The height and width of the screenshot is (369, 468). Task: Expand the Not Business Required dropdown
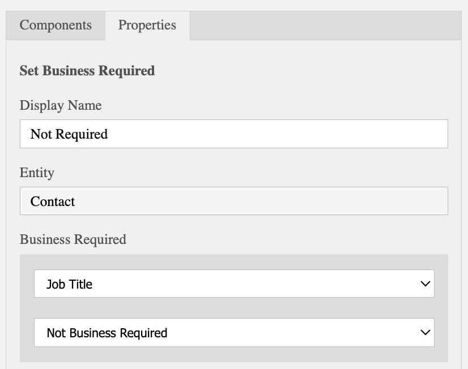[233, 333]
